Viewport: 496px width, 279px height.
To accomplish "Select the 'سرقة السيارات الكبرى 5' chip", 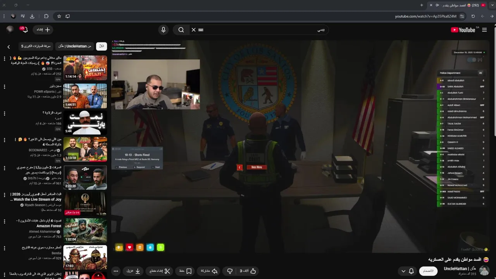I will tap(36, 46).
